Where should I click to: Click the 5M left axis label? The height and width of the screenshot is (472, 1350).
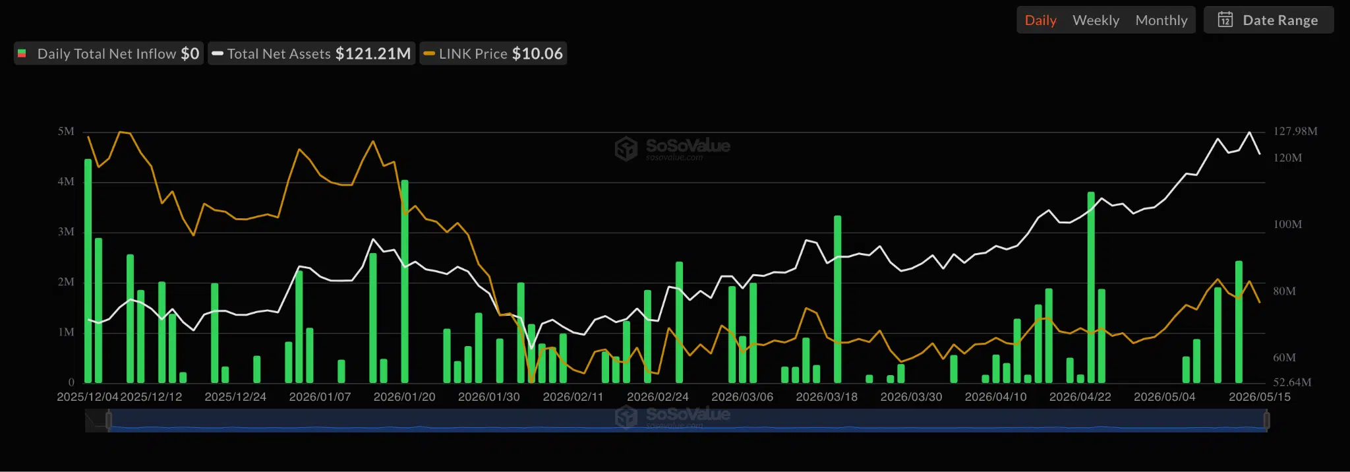(66, 131)
